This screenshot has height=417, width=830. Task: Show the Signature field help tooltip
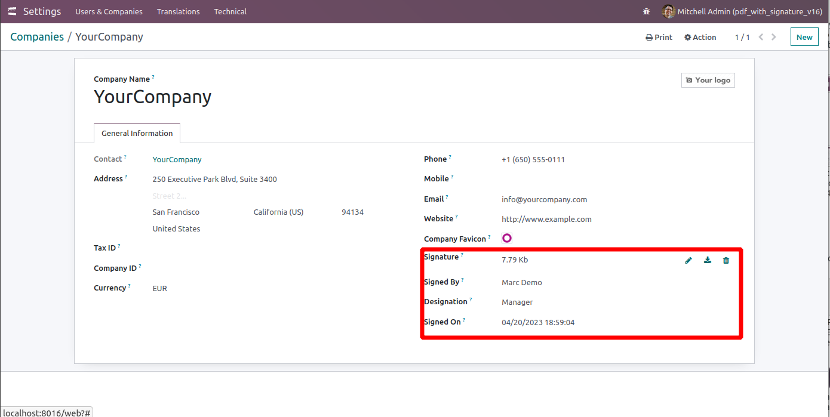[x=462, y=255]
